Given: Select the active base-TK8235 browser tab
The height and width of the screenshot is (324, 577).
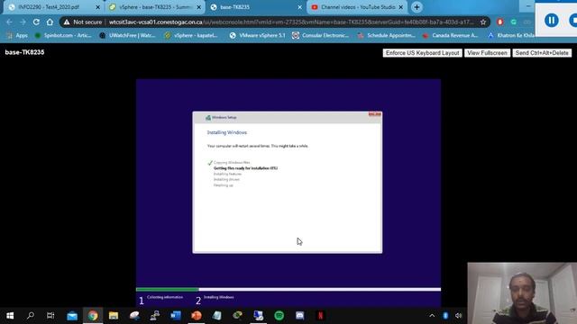Looking at the screenshot, I should point(256,7).
